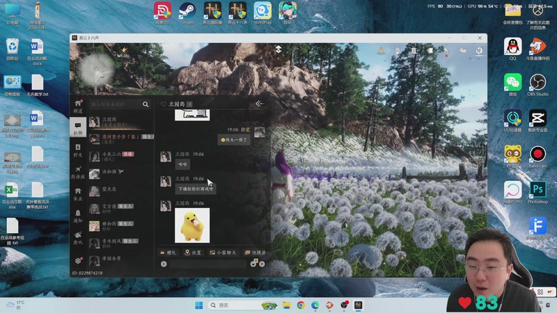Toggle the heart favorite next to 兰国鸽
Viewport: 557px width, 313px height.
click(164, 104)
